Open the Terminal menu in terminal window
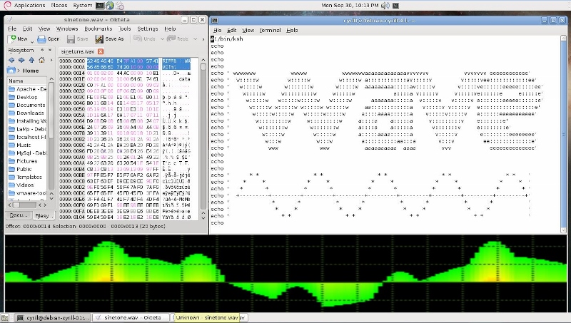This screenshot has height=323, width=571. pos(270,31)
